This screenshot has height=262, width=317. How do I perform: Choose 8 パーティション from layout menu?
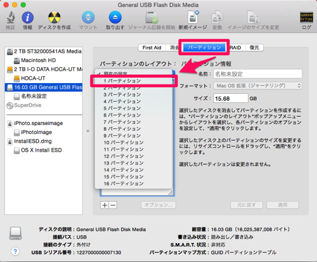134,129
